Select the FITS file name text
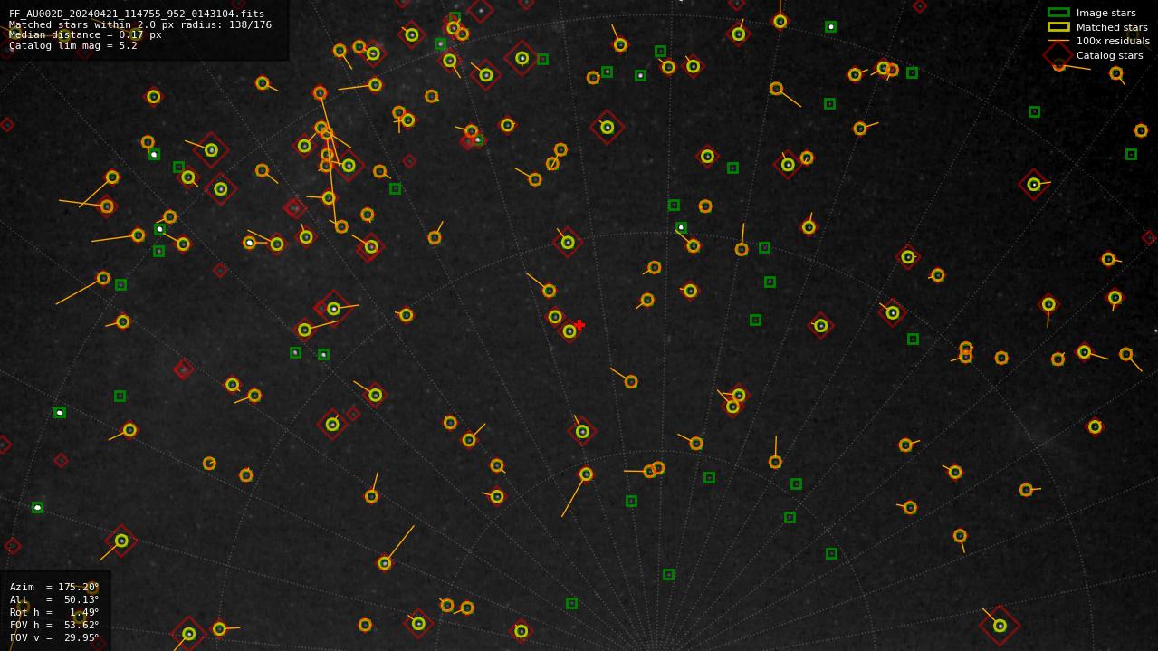This screenshot has height=651, width=1158. [137, 14]
